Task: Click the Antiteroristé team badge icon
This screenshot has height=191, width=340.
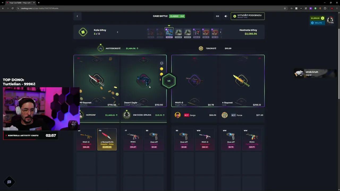Action: (x=100, y=48)
